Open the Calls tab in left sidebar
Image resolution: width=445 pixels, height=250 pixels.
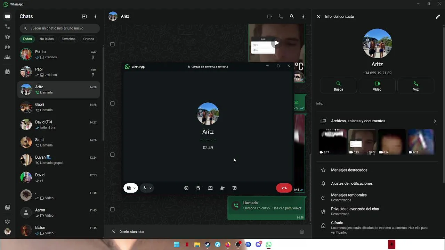click(x=7, y=27)
